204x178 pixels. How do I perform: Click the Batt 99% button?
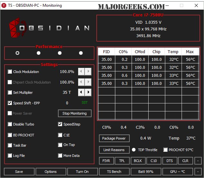point(146,172)
